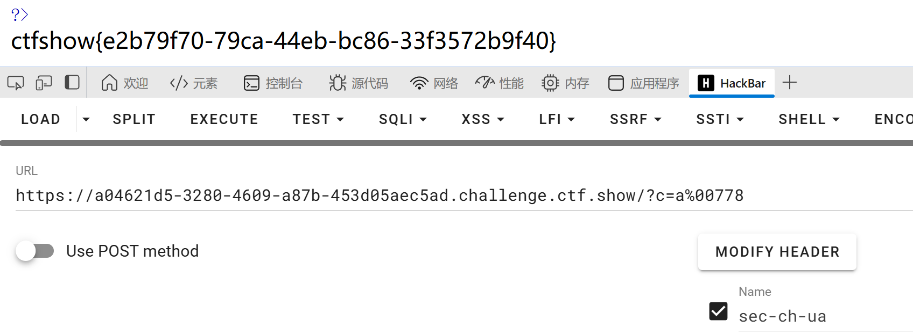The height and width of the screenshot is (334, 913).
Task: Add a new DevTools tab with plus
Action: tap(789, 83)
